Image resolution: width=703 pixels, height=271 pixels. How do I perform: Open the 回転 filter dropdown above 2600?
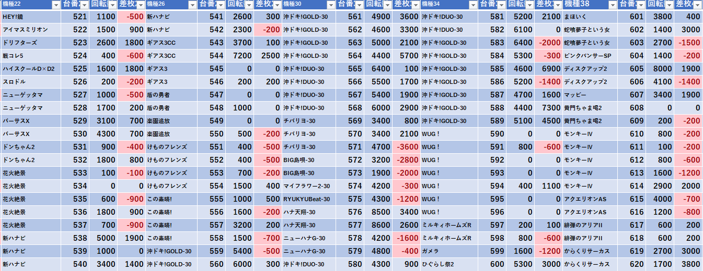(x=250, y=5)
